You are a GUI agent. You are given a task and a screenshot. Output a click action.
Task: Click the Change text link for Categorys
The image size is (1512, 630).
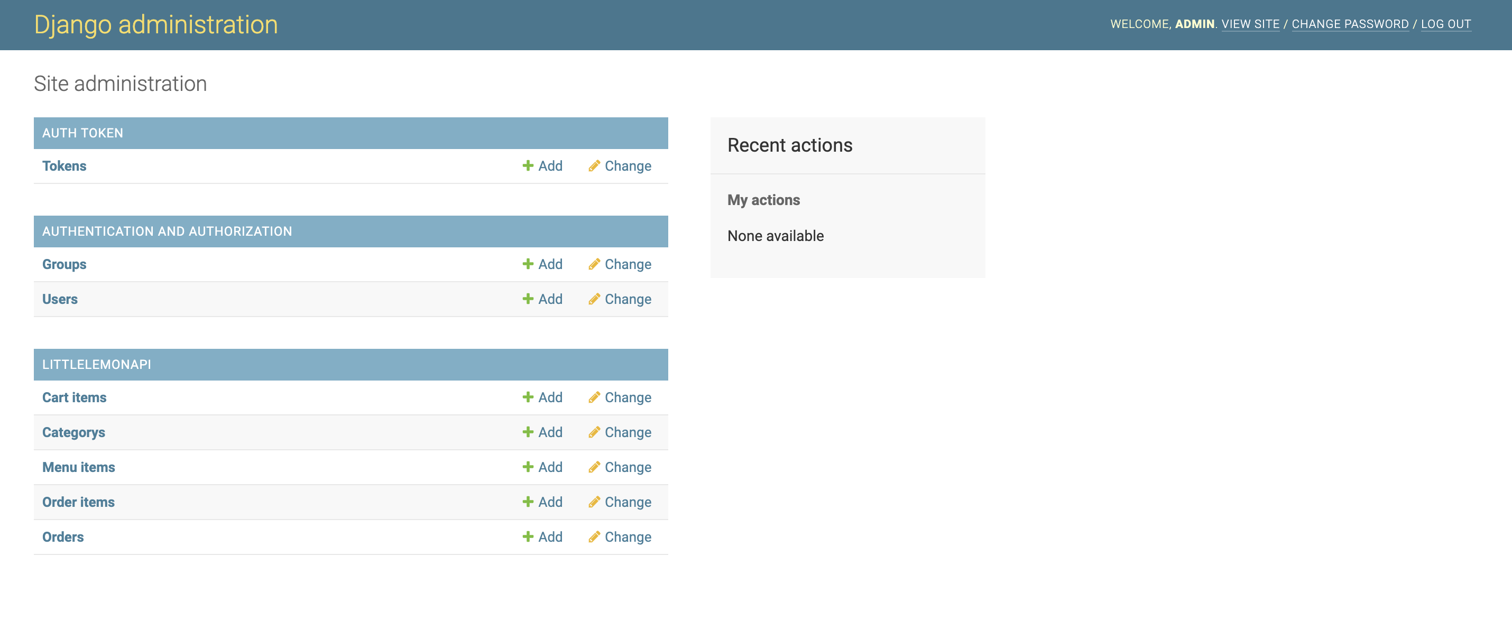628,432
